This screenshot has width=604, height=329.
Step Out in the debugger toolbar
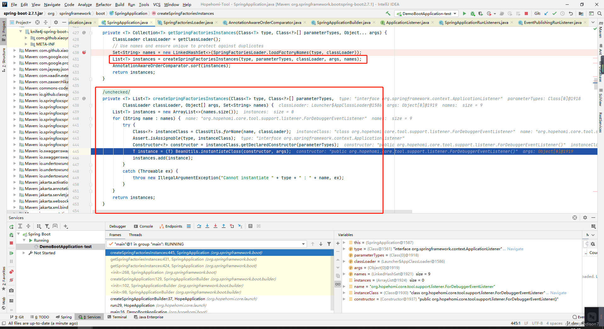224,226
